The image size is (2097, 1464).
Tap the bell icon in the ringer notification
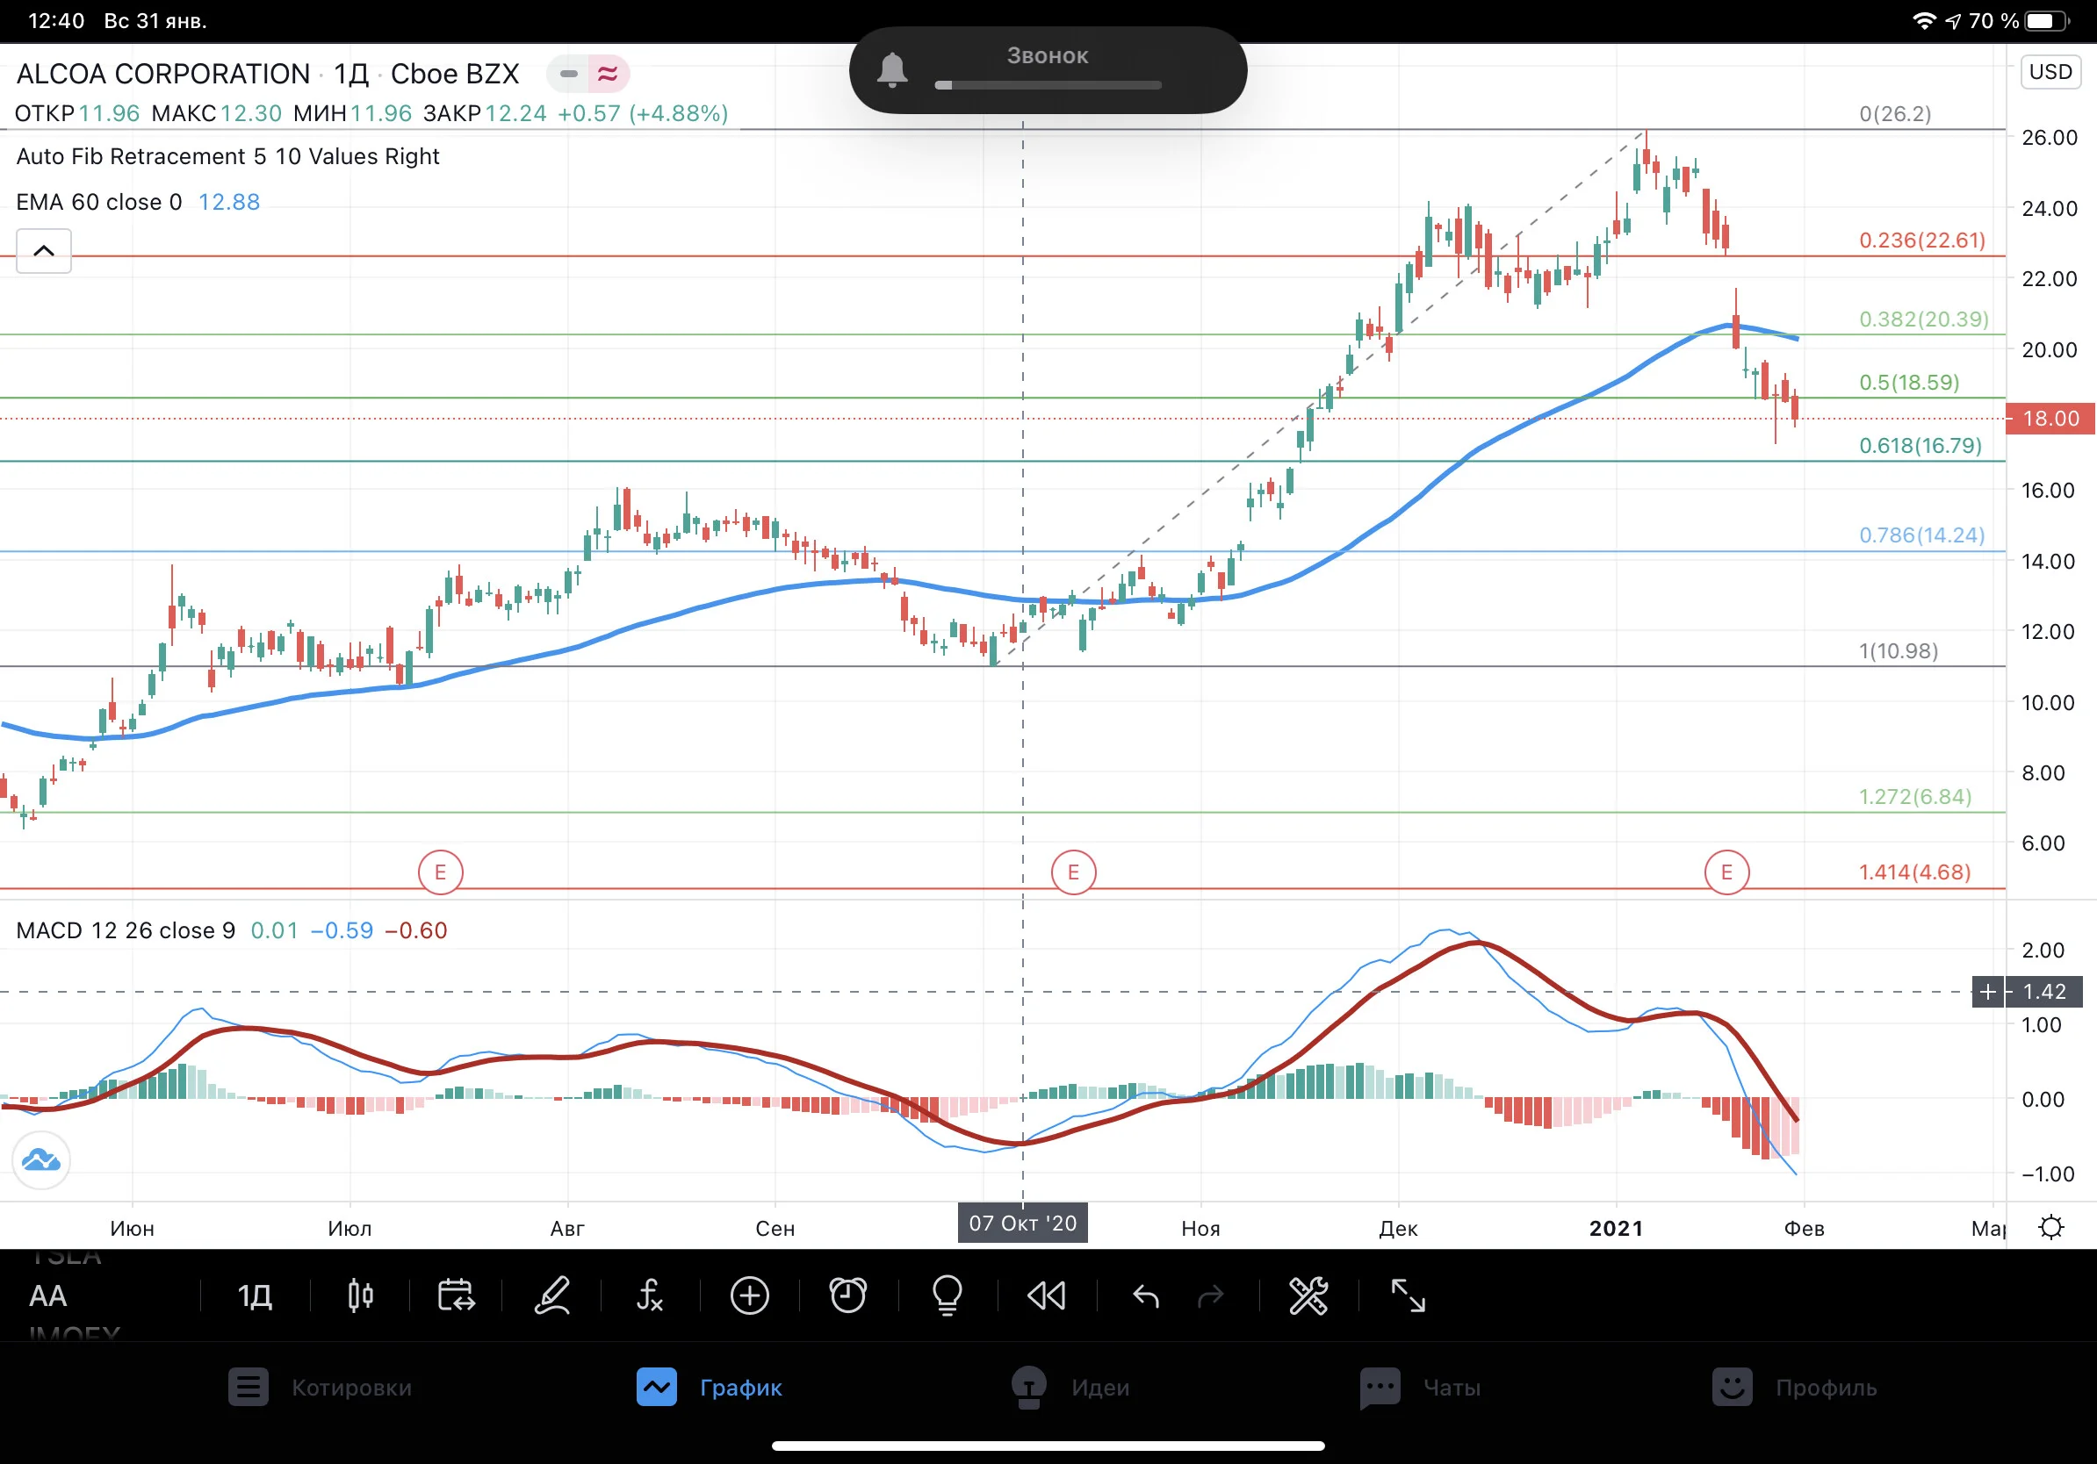(892, 69)
